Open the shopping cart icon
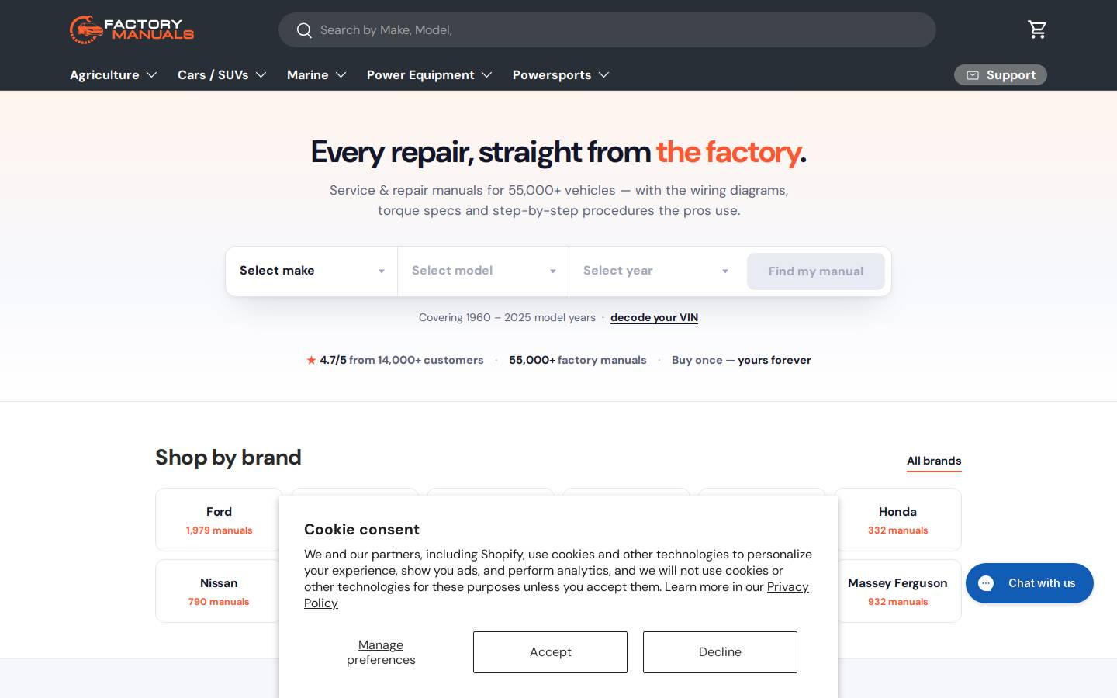This screenshot has height=698, width=1117. [x=1037, y=29]
